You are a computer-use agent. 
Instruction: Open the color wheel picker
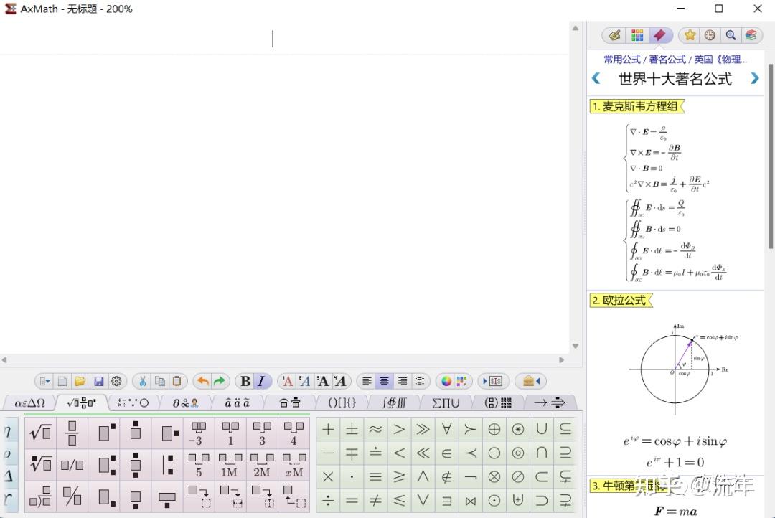pyautogui.click(x=446, y=381)
